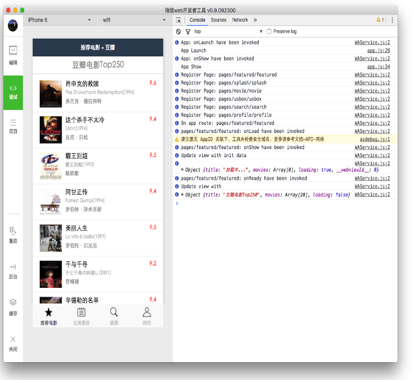Open WAService.js:2 link for onLaunch row
Viewport: 412px width, 380px height.
372,43
